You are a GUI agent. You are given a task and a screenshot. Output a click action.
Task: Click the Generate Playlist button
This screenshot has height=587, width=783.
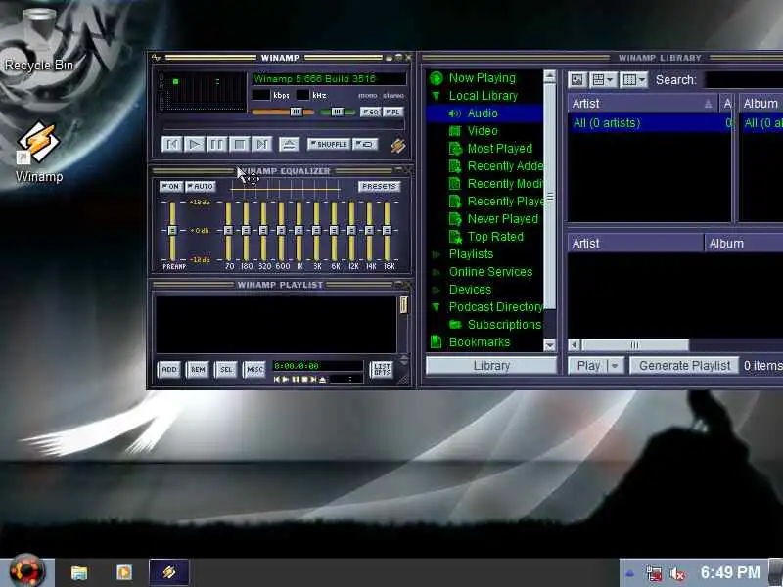tap(684, 366)
